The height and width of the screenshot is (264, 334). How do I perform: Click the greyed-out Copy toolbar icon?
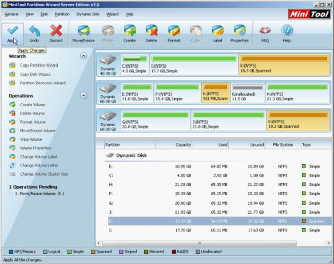pyautogui.click(x=196, y=34)
